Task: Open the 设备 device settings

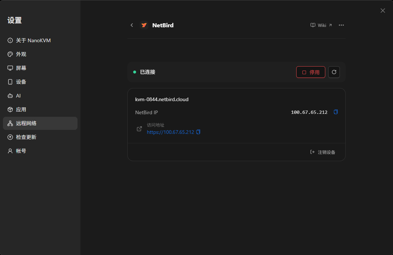Action: click(40, 82)
